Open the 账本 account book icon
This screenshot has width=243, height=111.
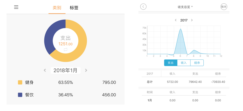pos(224,7)
